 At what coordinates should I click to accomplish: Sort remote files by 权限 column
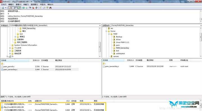tap(174, 60)
